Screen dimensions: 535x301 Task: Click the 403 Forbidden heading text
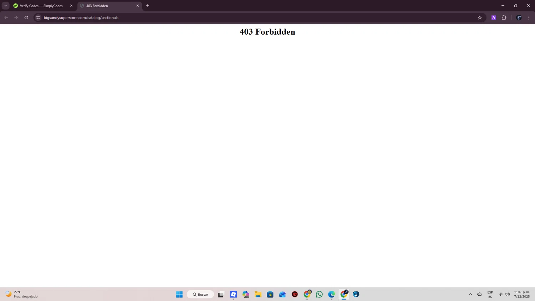pyautogui.click(x=267, y=32)
